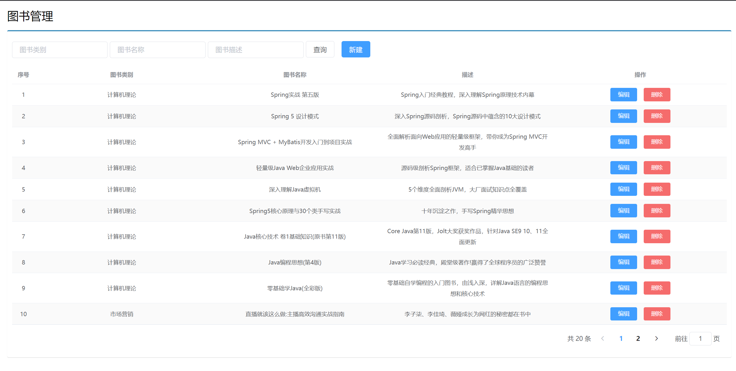
Task: Go to next page using right arrow
Action: click(656, 338)
